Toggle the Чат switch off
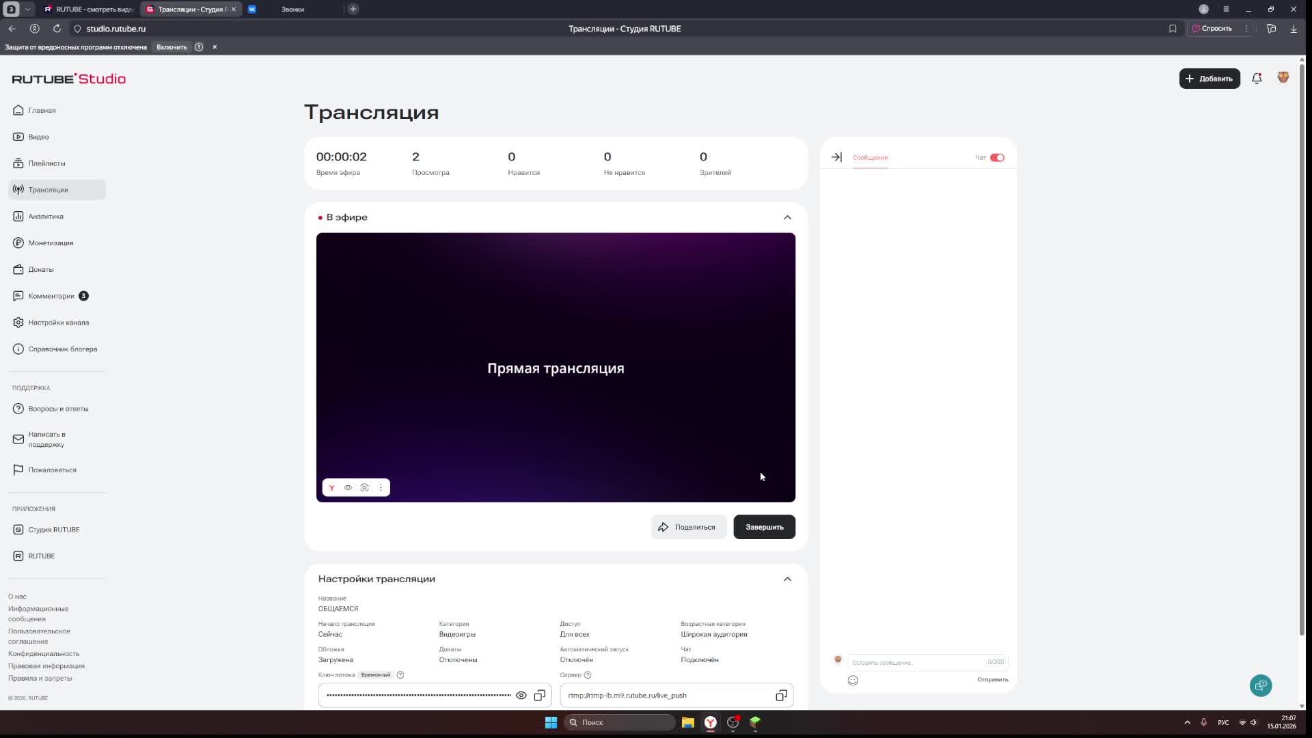 coord(997,158)
